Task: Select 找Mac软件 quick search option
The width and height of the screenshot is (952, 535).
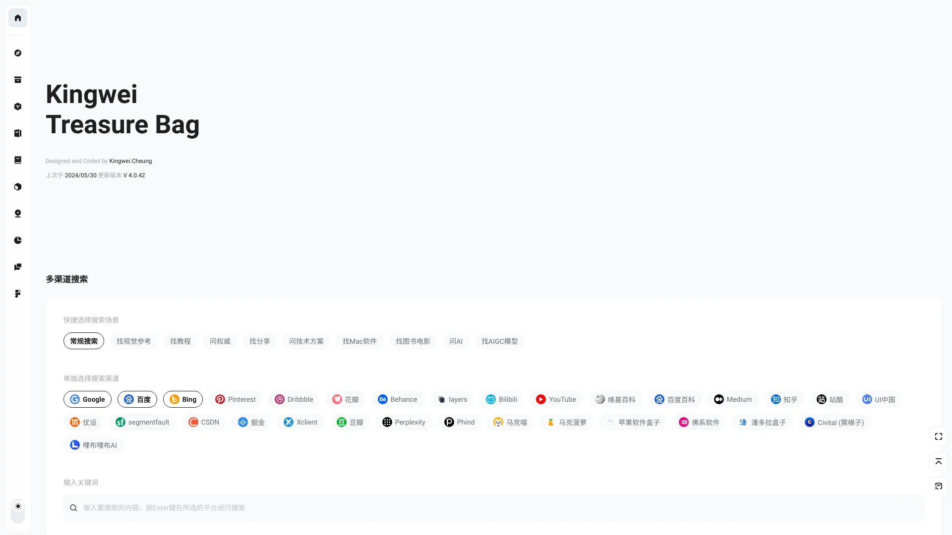Action: click(359, 341)
